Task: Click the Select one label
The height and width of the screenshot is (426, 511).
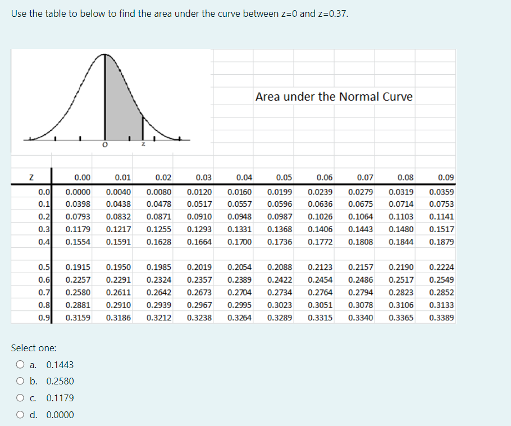Action: click(x=34, y=348)
